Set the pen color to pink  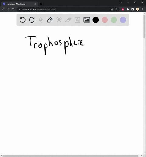(x=105, y=20)
